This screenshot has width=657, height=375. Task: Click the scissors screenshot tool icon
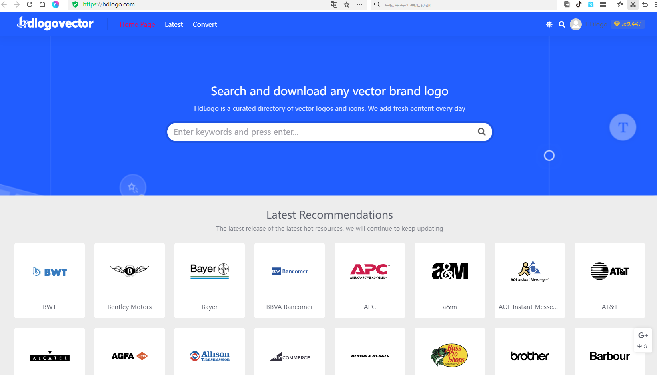[633, 4]
